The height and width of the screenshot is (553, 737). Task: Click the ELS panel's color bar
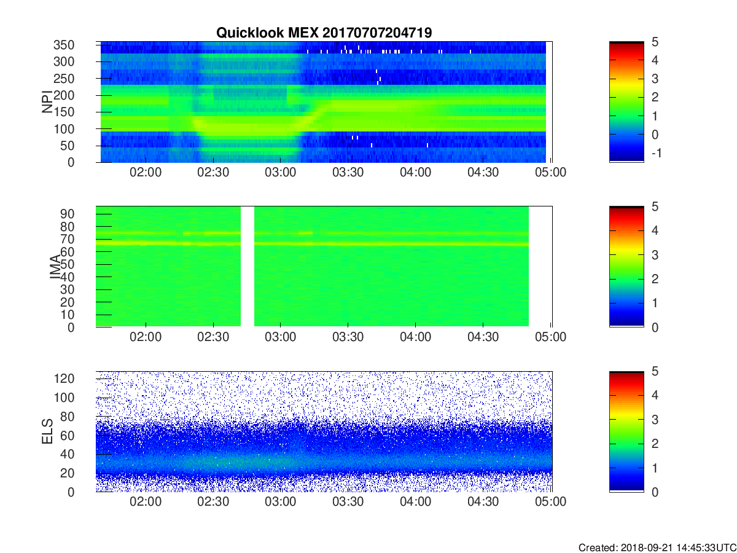point(626,431)
